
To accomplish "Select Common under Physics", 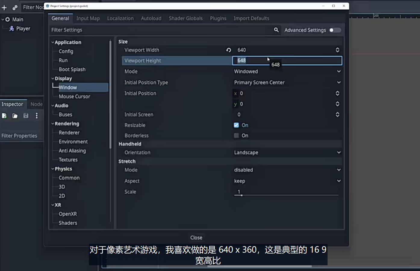I will [x=69, y=178].
